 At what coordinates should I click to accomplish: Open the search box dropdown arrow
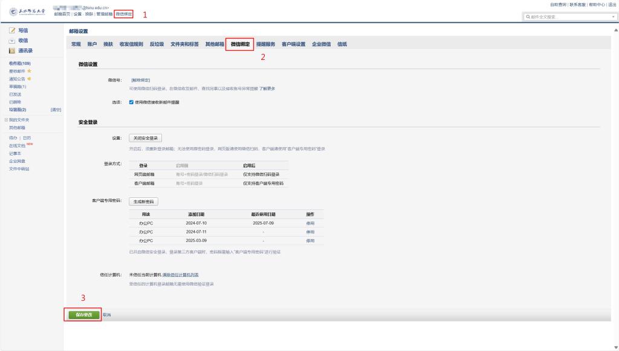click(x=613, y=17)
